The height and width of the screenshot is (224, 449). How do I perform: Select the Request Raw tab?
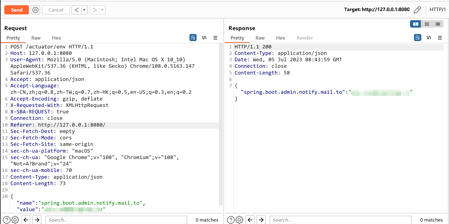click(36, 38)
